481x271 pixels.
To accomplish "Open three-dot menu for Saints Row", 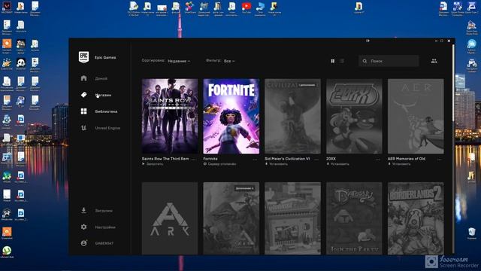I will click(x=194, y=160).
